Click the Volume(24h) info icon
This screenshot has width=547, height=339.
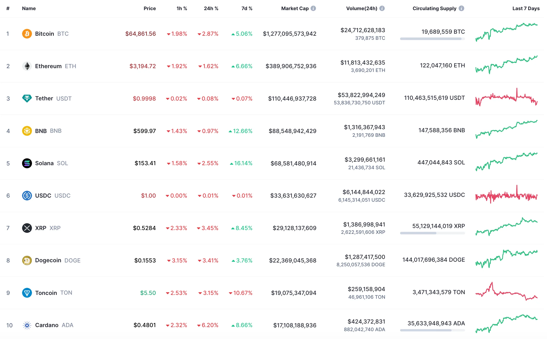pyautogui.click(x=382, y=8)
